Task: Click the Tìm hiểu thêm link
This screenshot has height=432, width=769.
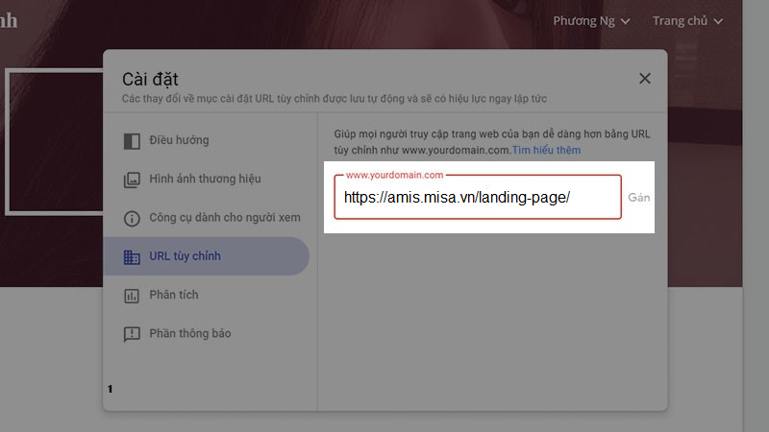Action: click(x=546, y=151)
